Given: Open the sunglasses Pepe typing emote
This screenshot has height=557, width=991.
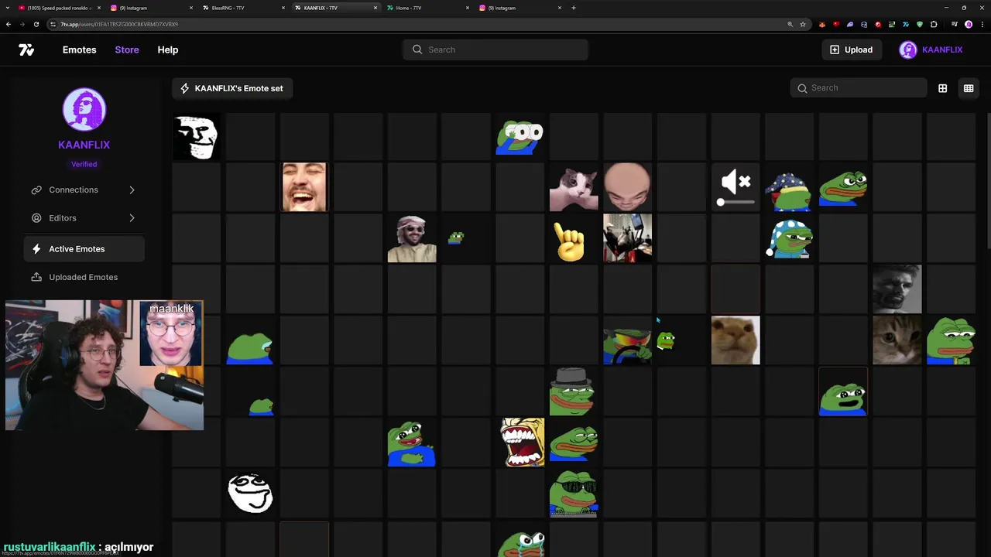Looking at the screenshot, I should 574,494.
